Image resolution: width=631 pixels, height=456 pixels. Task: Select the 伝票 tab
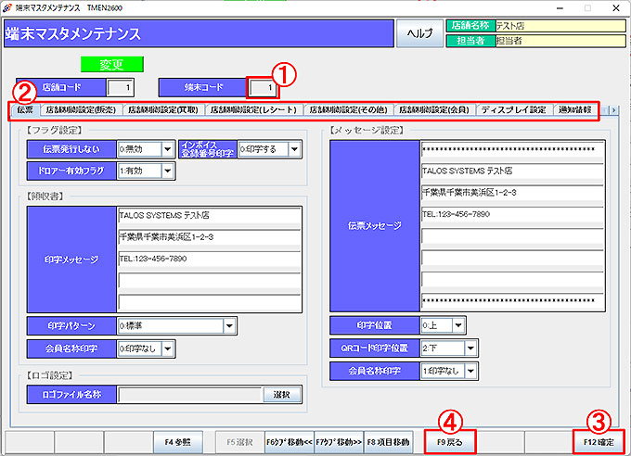(x=25, y=109)
